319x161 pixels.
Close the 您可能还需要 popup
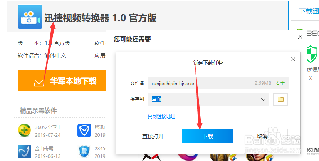(x=300, y=37)
